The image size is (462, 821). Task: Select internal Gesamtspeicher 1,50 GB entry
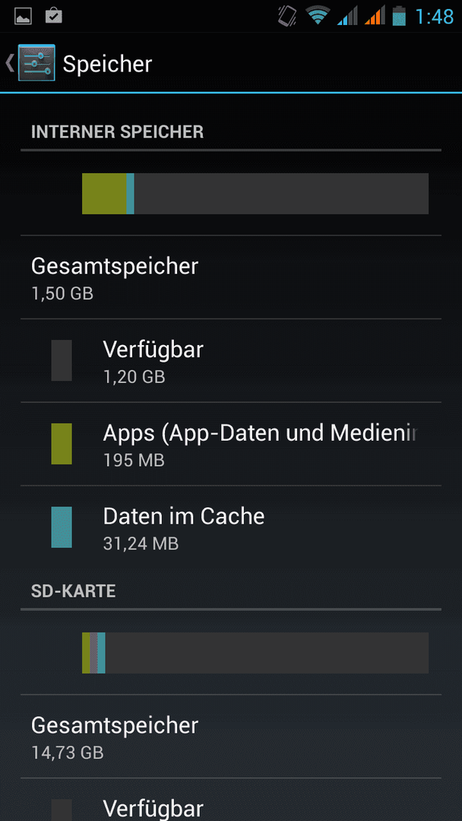click(x=231, y=277)
